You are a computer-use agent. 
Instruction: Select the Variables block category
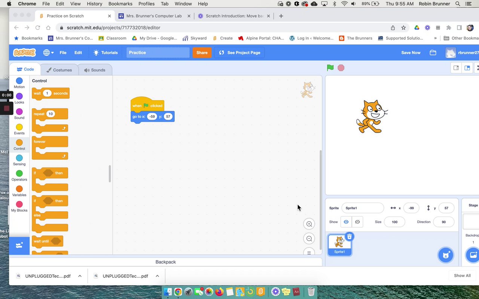click(x=19, y=191)
